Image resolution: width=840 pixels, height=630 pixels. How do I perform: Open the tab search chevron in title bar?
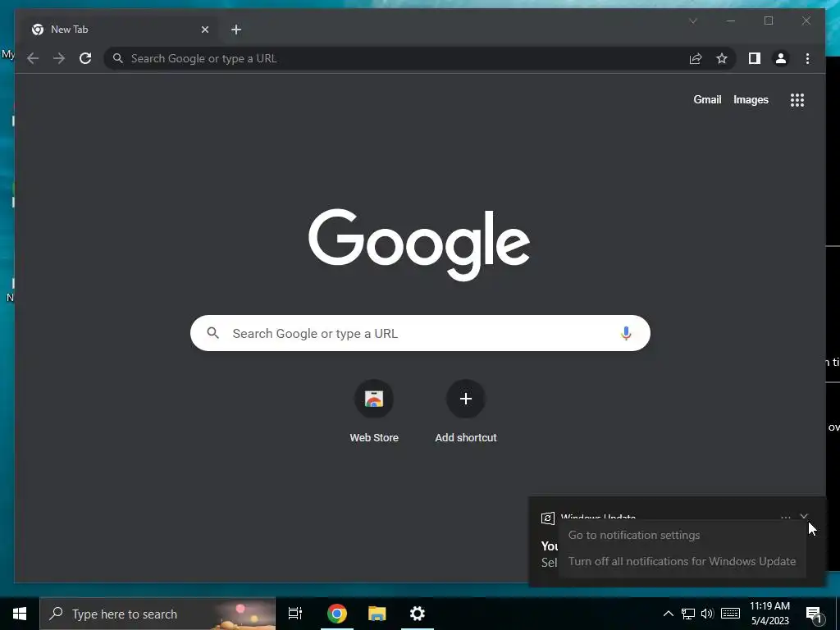click(x=692, y=21)
